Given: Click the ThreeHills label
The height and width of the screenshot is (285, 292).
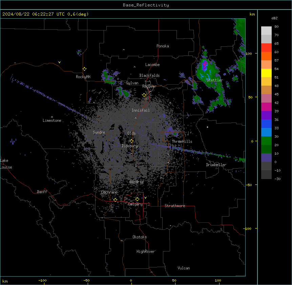Looking at the screenshot, I should tap(182, 141).
